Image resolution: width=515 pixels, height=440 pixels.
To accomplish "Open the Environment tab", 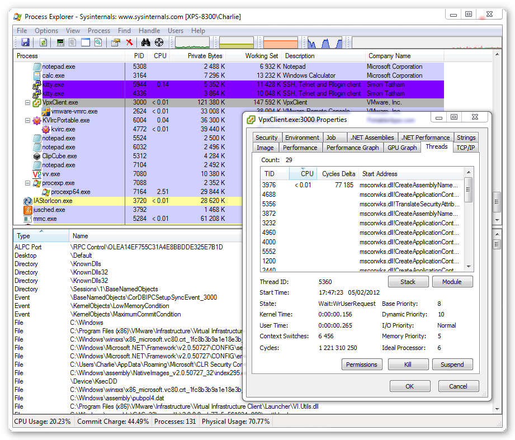I will point(302,137).
